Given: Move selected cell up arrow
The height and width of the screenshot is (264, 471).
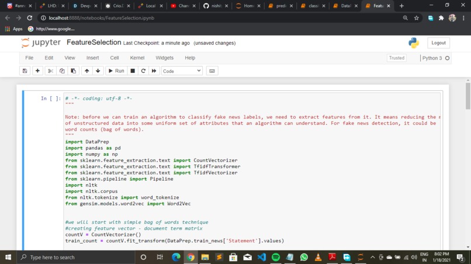Looking at the screenshot, I should pos(87,71).
